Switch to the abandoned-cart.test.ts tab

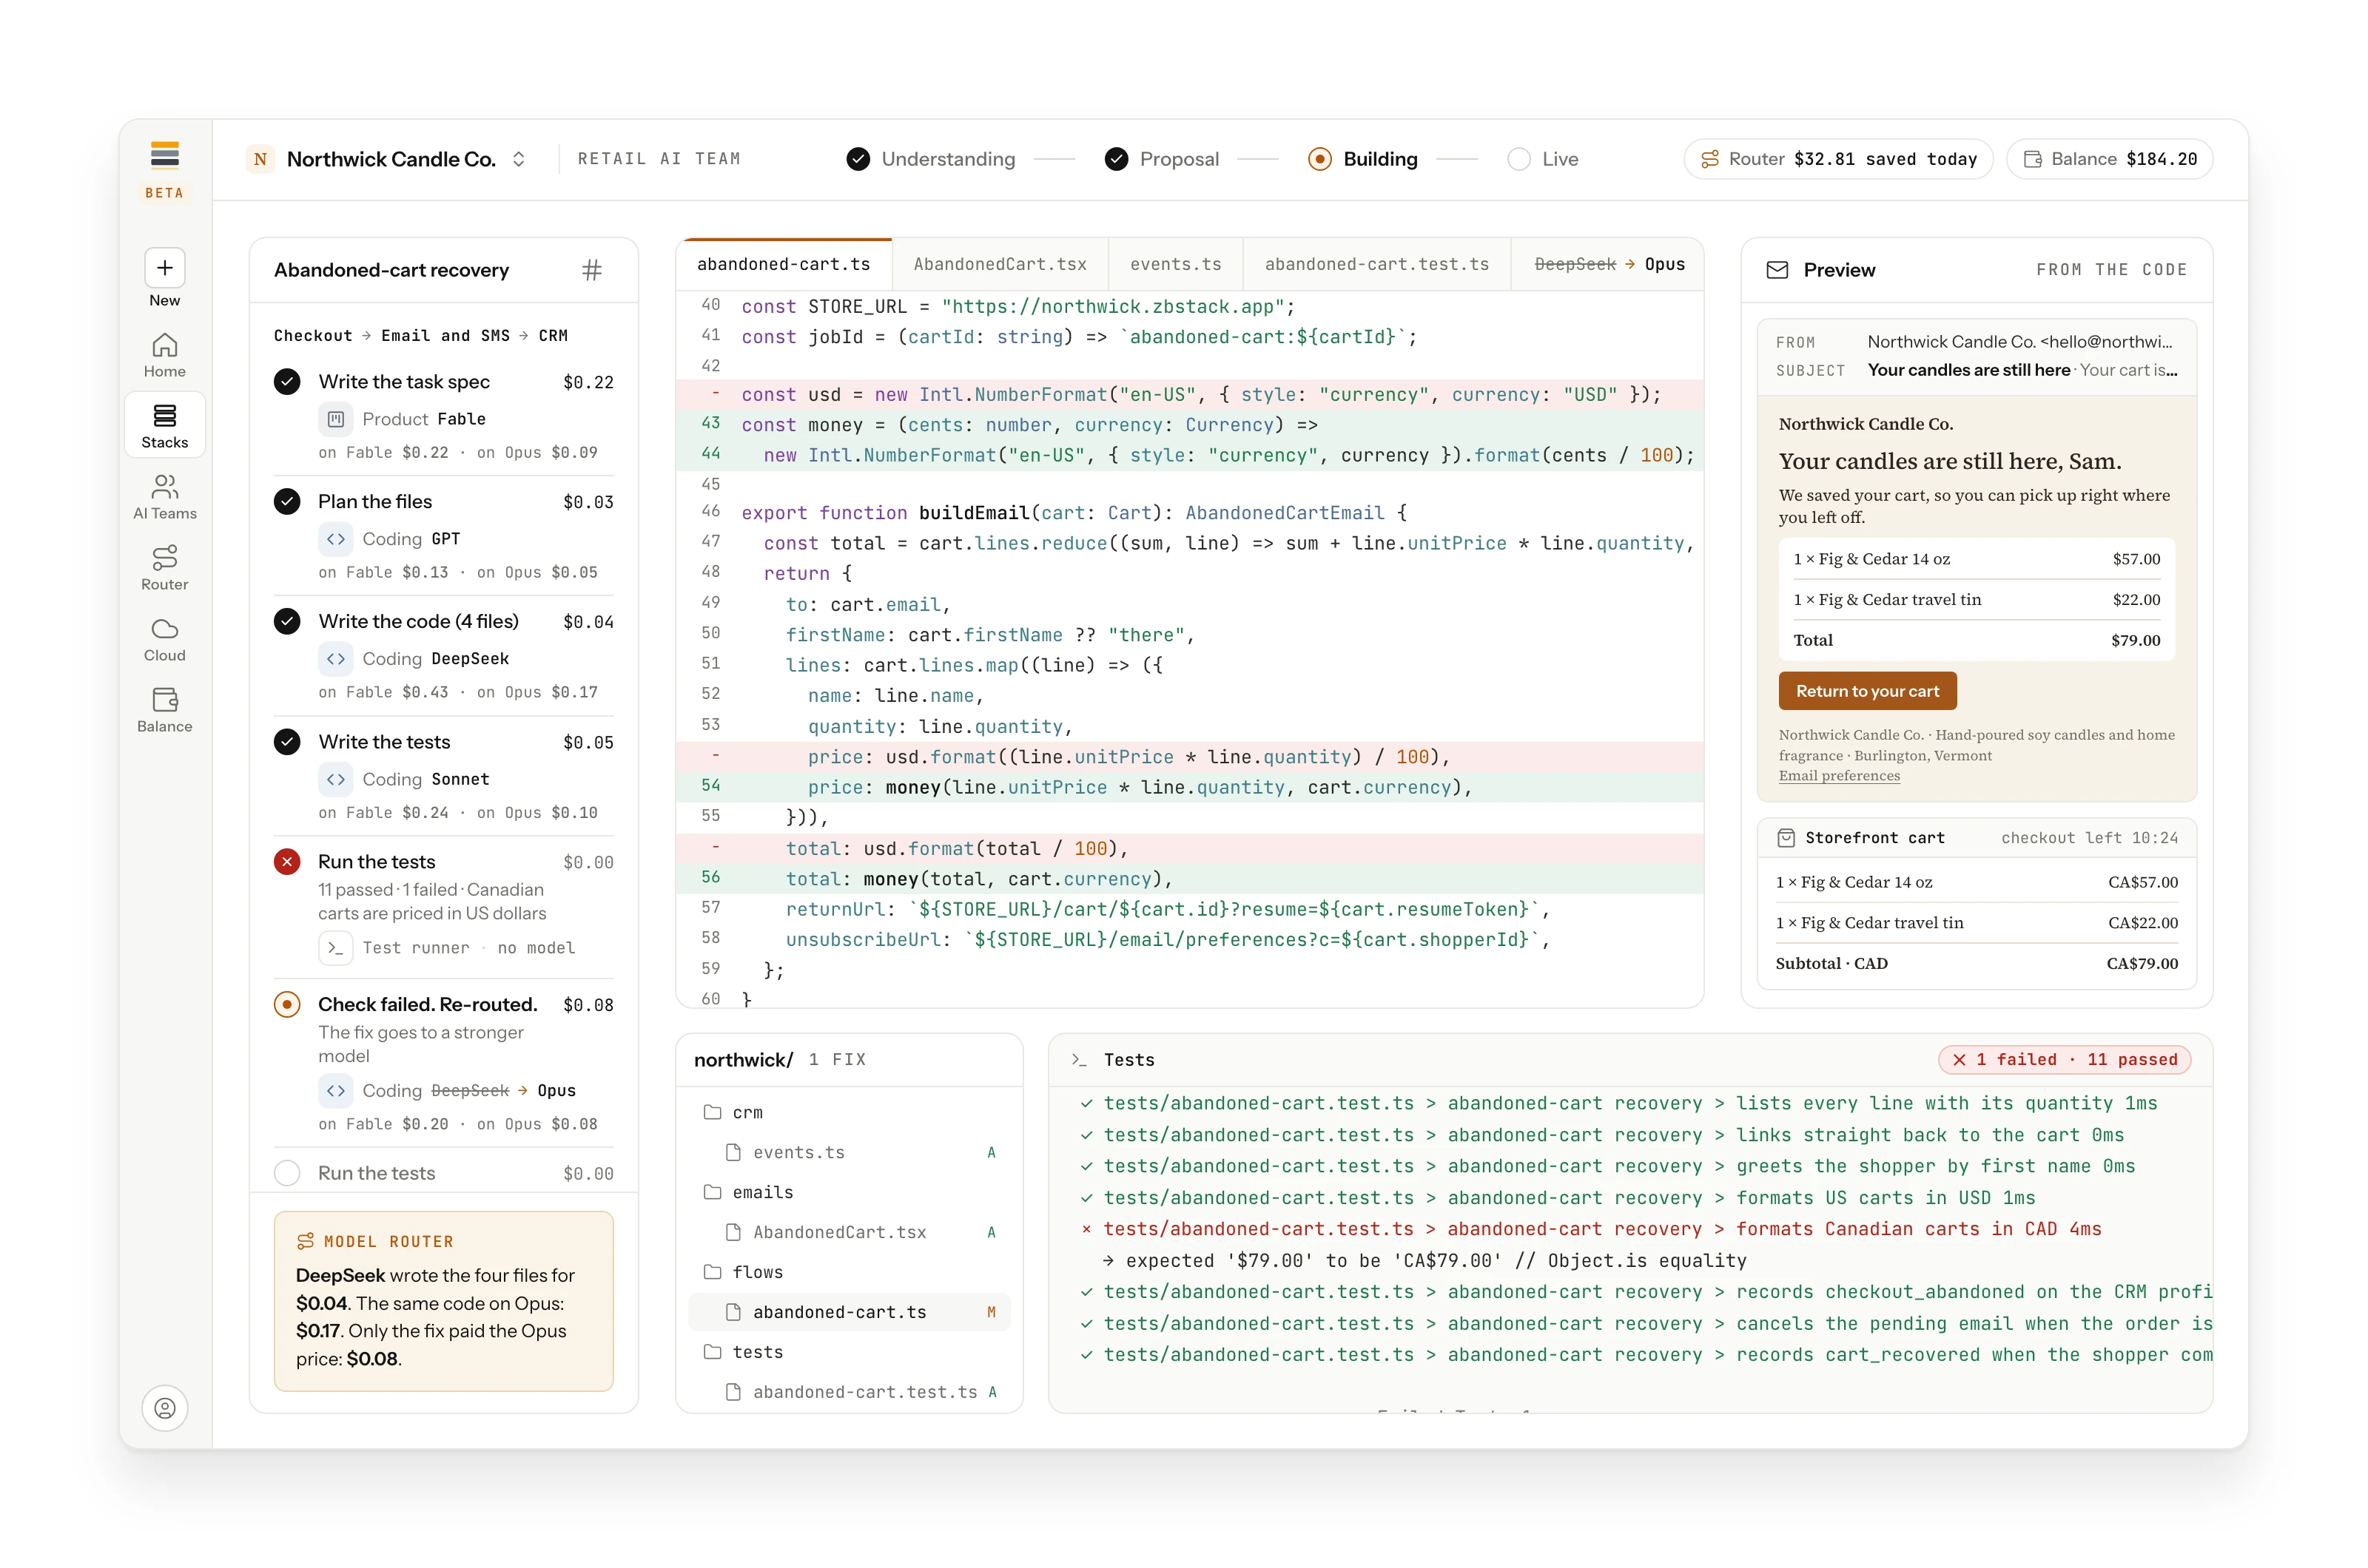pyautogui.click(x=1376, y=264)
